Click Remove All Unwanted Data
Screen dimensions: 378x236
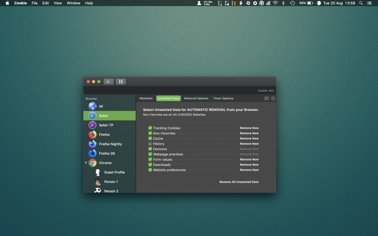pyautogui.click(x=239, y=182)
